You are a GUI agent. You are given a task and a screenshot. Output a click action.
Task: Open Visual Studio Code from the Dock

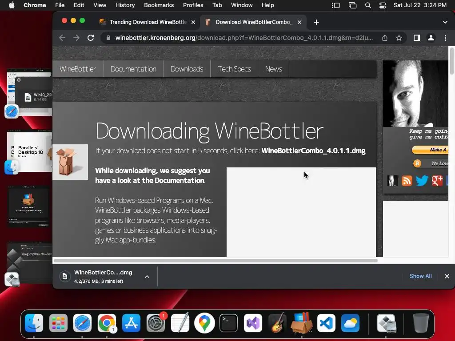click(x=326, y=323)
